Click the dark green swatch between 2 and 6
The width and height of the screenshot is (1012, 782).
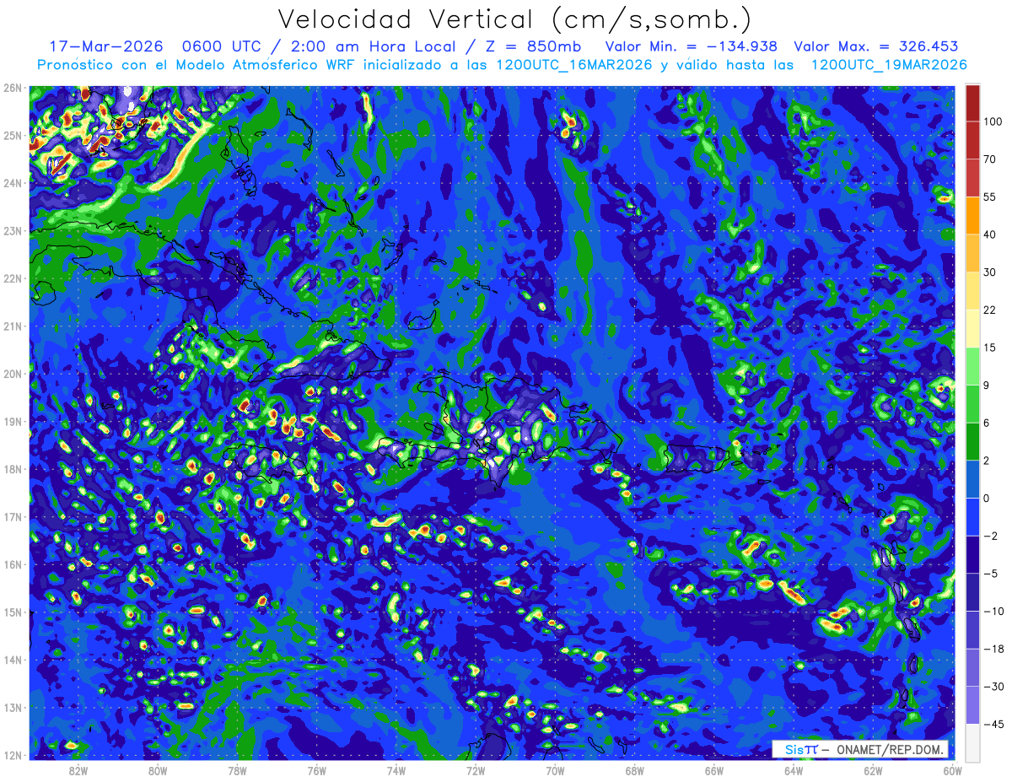click(972, 442)
